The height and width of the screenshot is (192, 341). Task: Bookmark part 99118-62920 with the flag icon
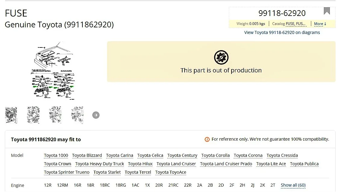tap(327, 11)
